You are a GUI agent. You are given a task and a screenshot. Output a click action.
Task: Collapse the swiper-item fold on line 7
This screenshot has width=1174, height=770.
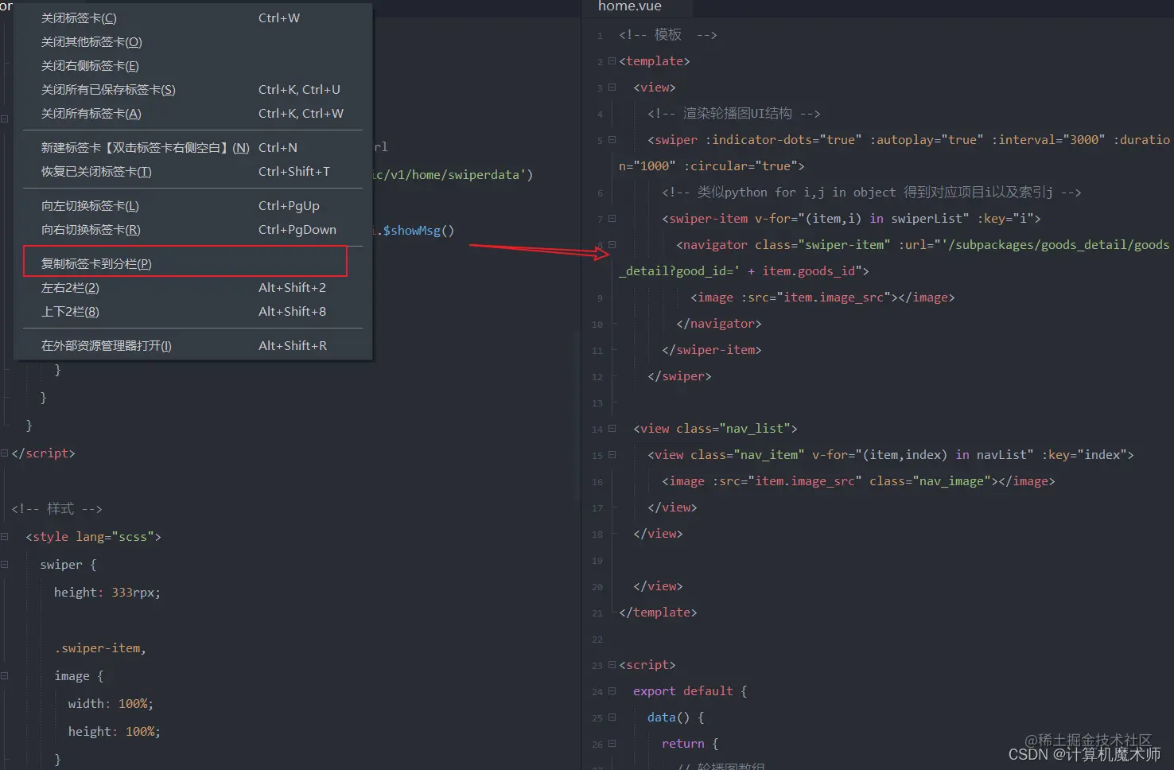612,218
